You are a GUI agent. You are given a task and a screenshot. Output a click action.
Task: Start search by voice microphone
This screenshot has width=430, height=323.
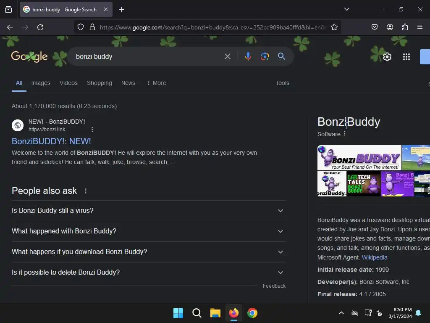coord(248,56)
